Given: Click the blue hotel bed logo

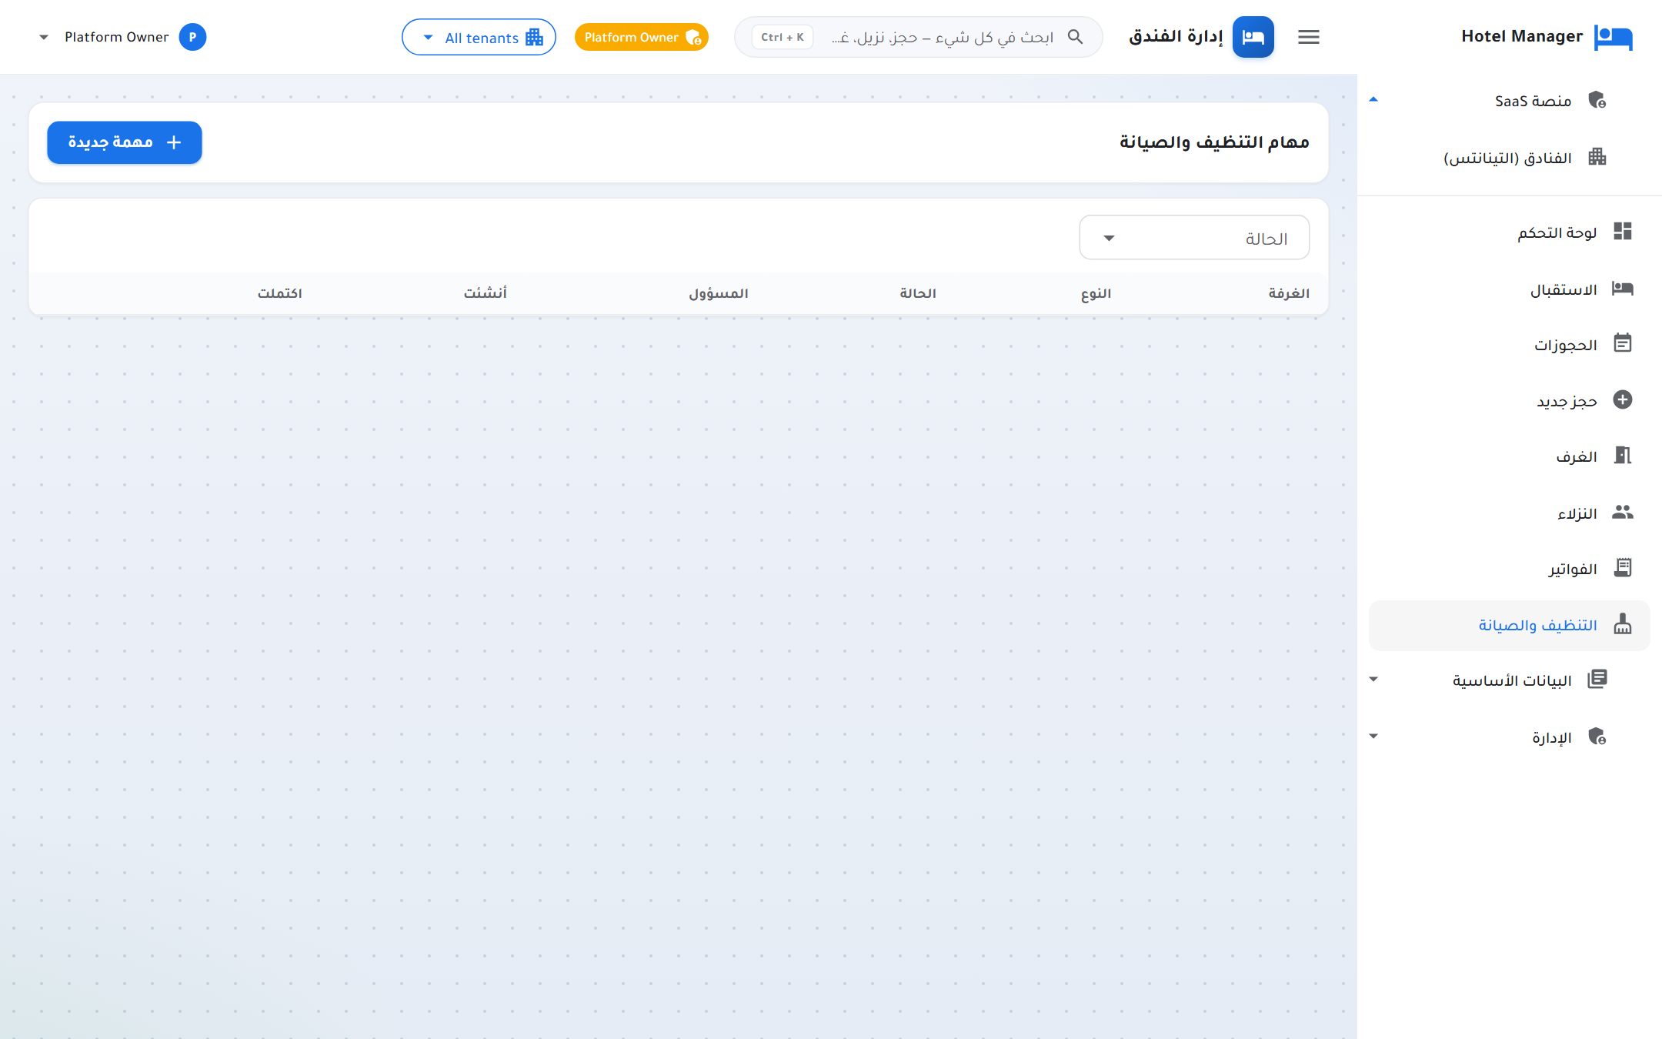Looking at the screenshot, I should 1253,37.
